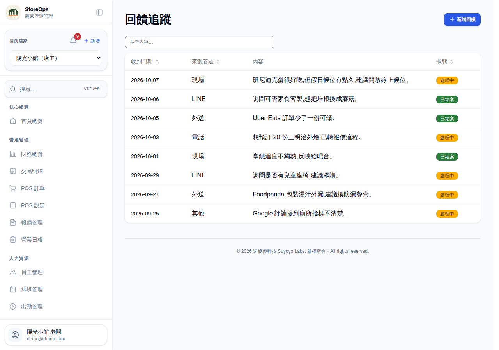This screenshot has height=350, width=499.
Task: Sort by 收到日期 column
Action: click(145, 62)
